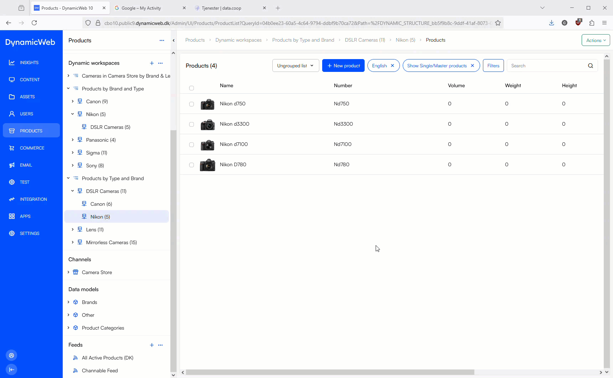Check the Nikon d750 row checkbox
Viewport: 613px width, 378px height.
click(191, 104)
